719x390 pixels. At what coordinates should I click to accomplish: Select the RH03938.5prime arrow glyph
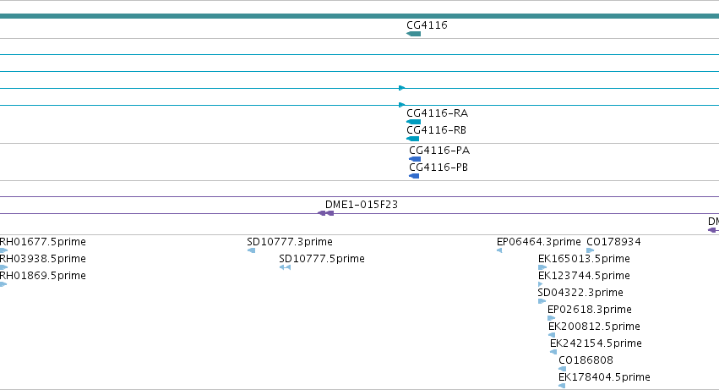click(x=3, y=267)
